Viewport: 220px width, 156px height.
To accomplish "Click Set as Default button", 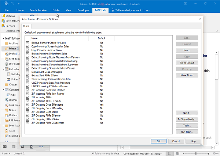I will coord(187,63).
